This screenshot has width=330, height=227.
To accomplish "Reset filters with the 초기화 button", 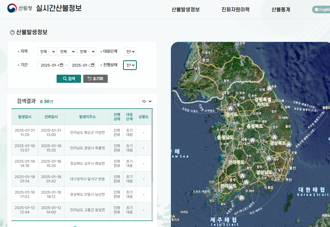I will pos(95,79).
